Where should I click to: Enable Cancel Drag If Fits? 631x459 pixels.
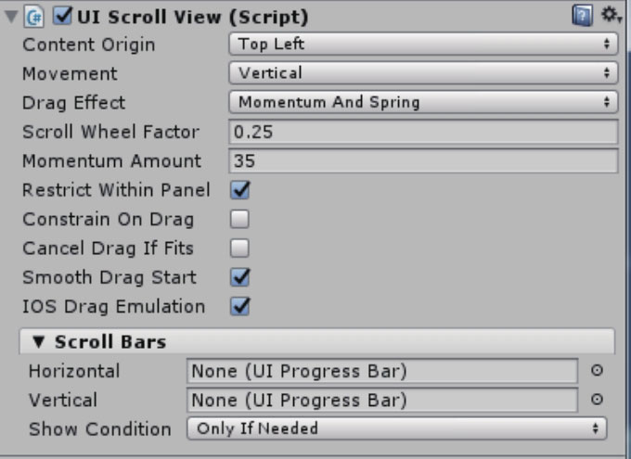[239, 249]
